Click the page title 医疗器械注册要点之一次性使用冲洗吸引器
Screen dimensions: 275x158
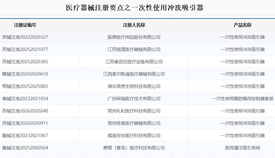point(134,8)
